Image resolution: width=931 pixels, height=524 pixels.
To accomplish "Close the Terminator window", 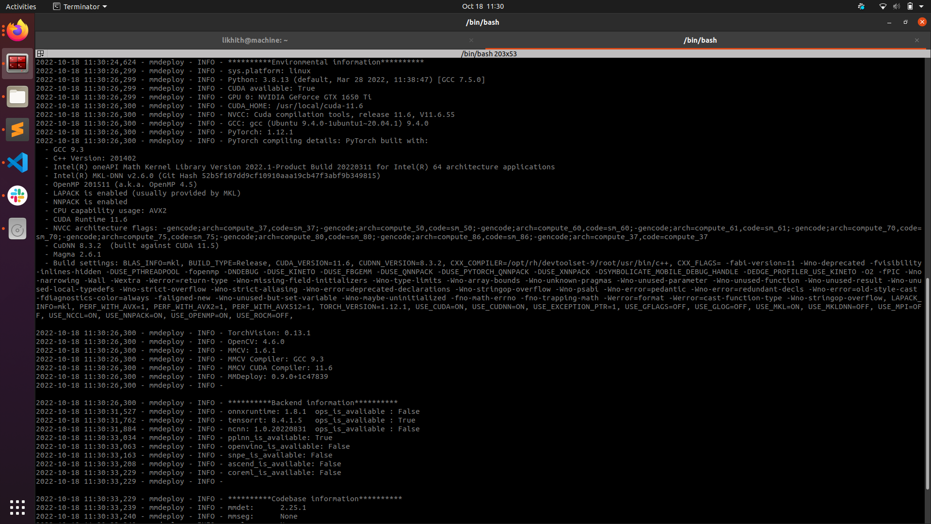I will [922, 22].
